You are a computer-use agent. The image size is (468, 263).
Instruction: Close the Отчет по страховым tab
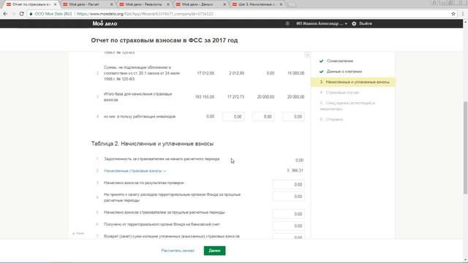(x=55, y=4)
